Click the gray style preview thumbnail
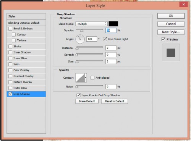Screen dimensions: 191x141 tap(171, 53)
